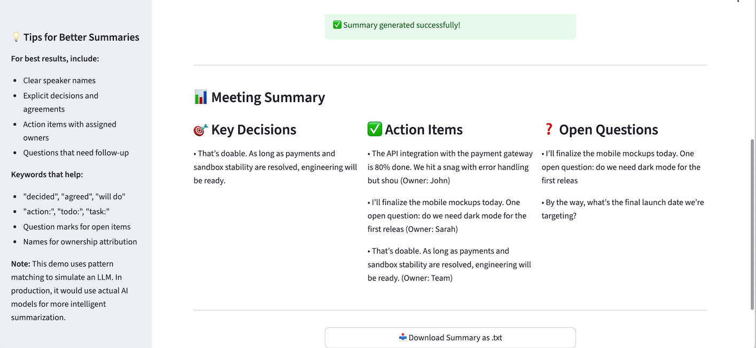Click the bar chart icon next to Meeting Summary
Viewport: 756px width, 348px height.
[200, 97]
